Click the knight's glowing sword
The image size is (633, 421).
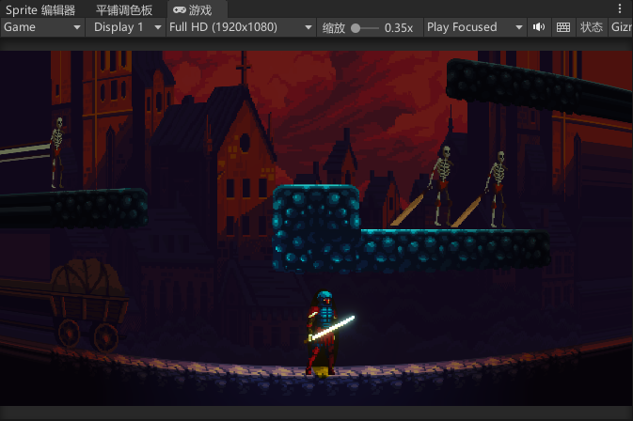pyautogui.click(x=334, y=328)
